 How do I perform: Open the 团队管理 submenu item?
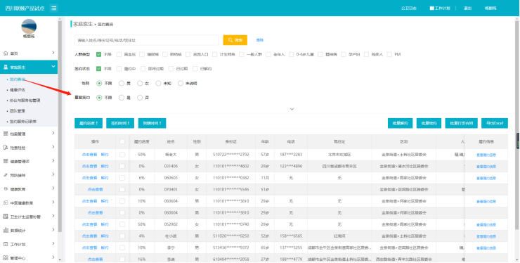pyautogui.click(x=18, y=111)
